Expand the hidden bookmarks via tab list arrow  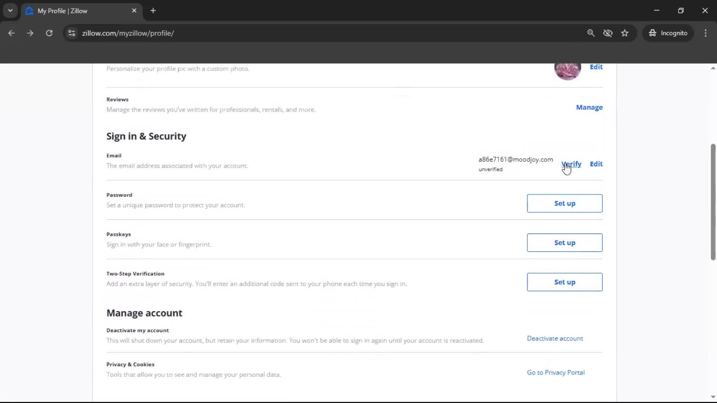(x=10, y=10)
